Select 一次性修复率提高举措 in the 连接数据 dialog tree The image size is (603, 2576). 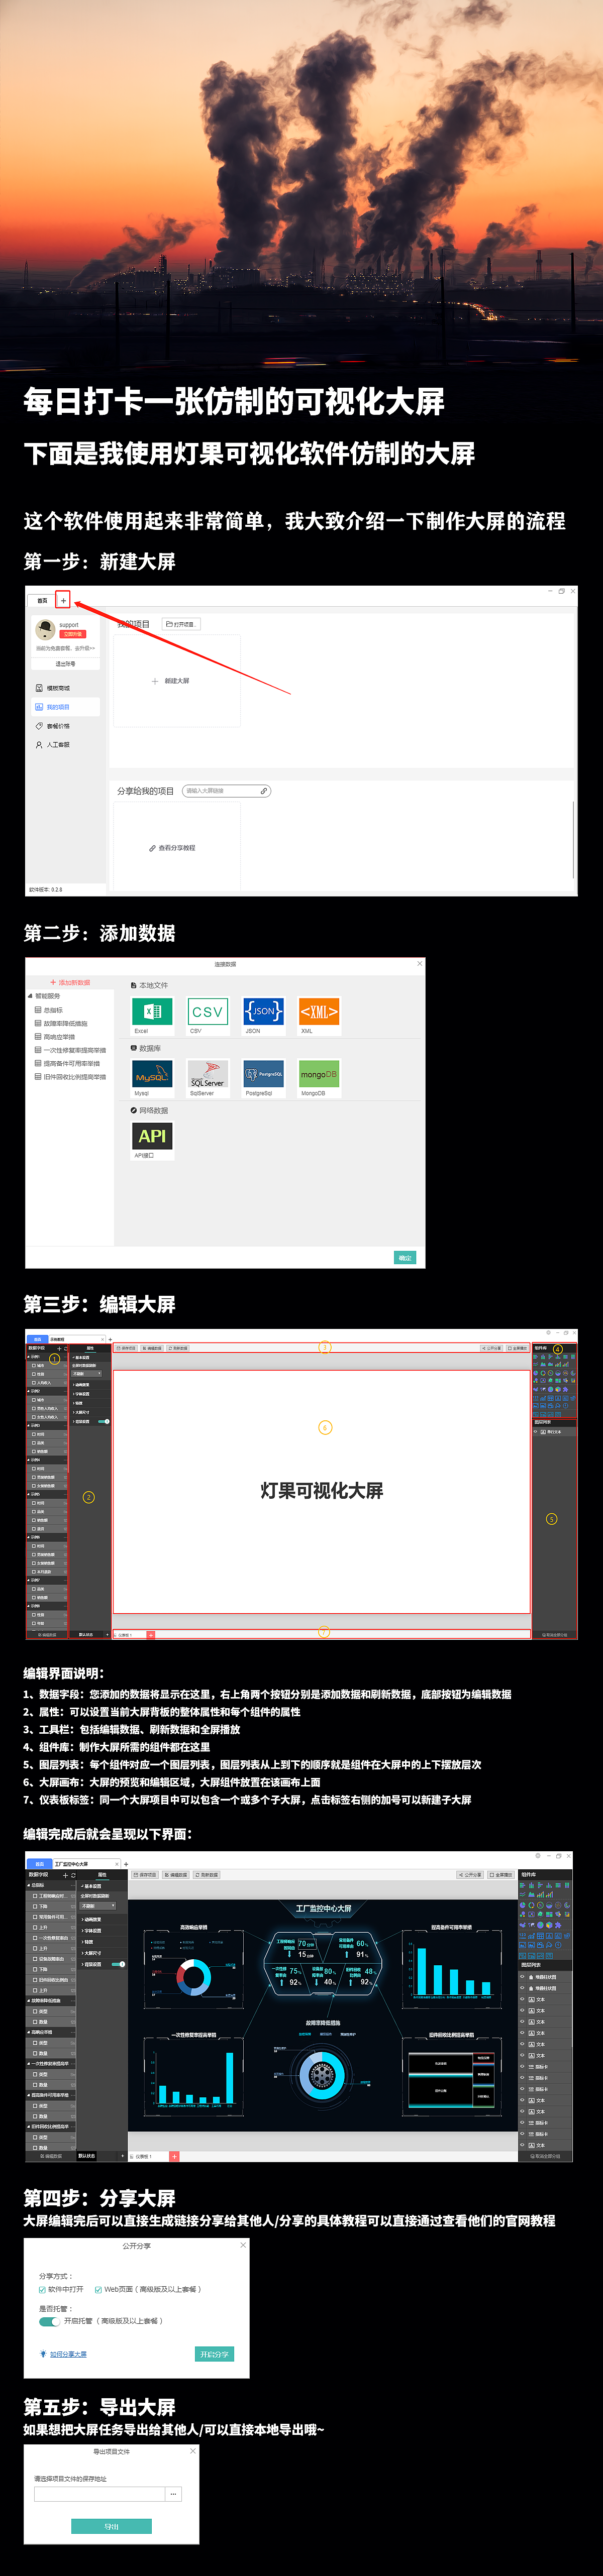70,1050
